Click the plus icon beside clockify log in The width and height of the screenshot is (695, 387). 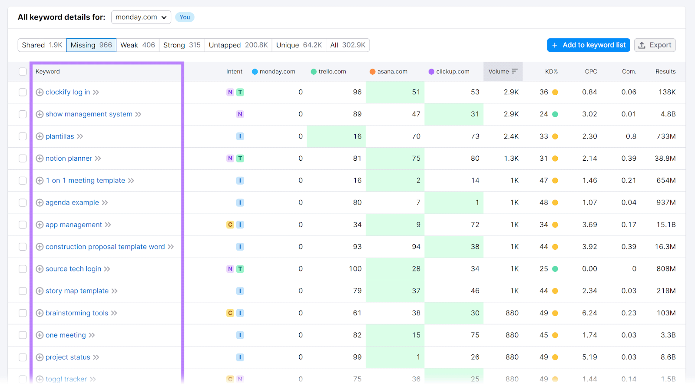40,92
